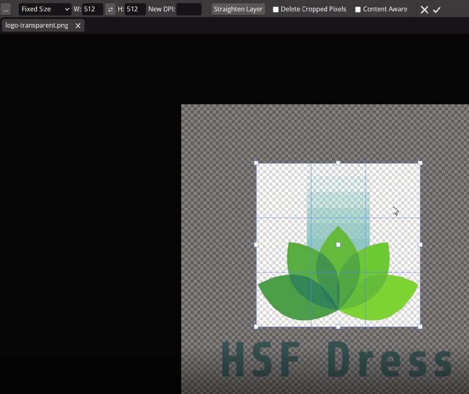Open the Fixed Size crop mode dropdown
469x394 pixels.
click(x=45, y=9)
